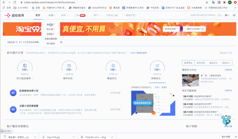Switch to 基础优化 in the learning tabs
This screenshot has height=139, width=238.
(x=213, y=63)
